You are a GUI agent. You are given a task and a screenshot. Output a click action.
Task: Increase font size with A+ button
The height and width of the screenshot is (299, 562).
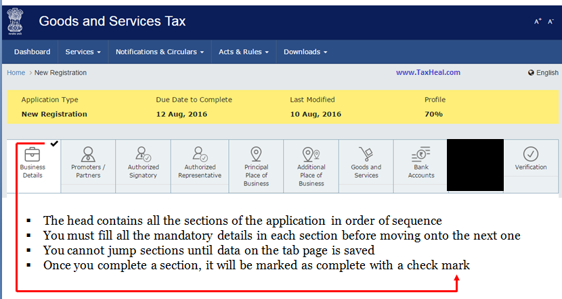pos(538,22)
